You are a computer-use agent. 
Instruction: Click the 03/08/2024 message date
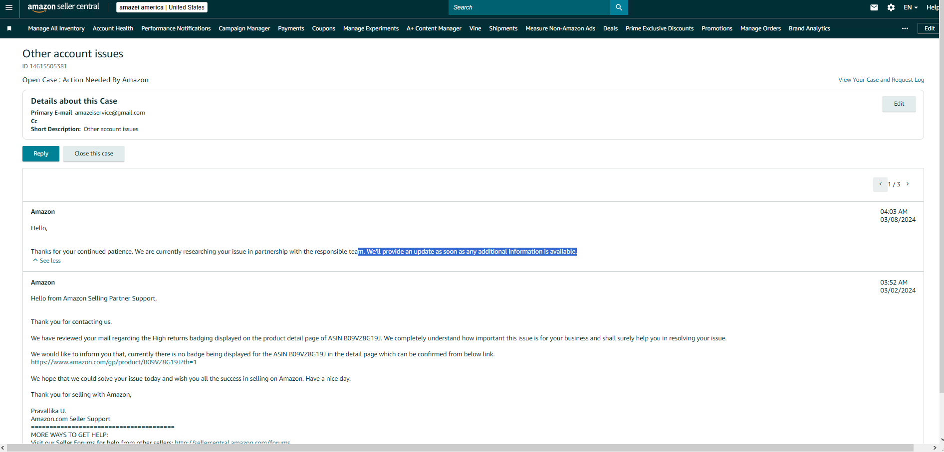(898, 220)
